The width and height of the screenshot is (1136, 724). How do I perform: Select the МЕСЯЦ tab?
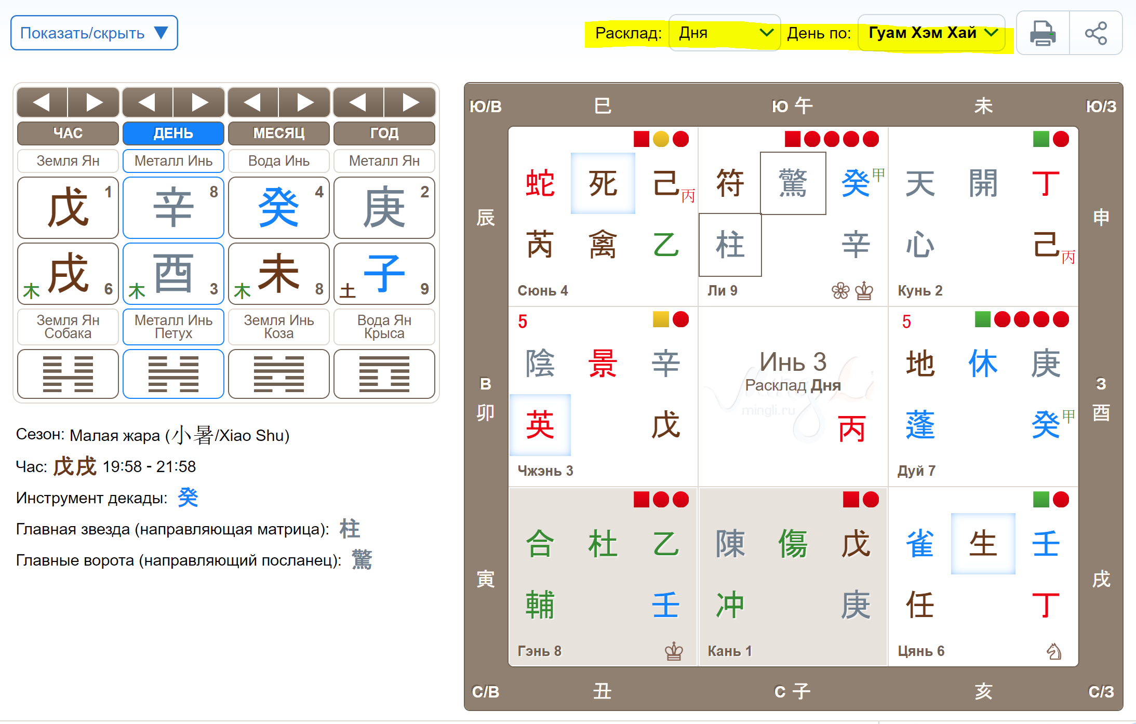(279, 133)
